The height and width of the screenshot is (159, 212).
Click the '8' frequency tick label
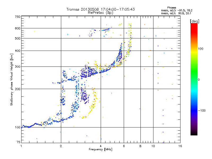pos(140,146)
